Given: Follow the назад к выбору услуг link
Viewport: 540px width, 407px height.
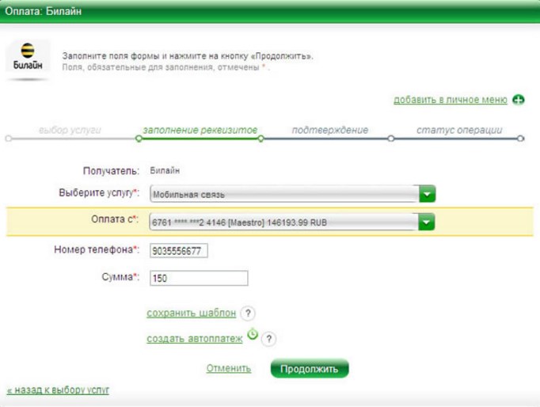Looking at the screenshot, I should (58, 390).
